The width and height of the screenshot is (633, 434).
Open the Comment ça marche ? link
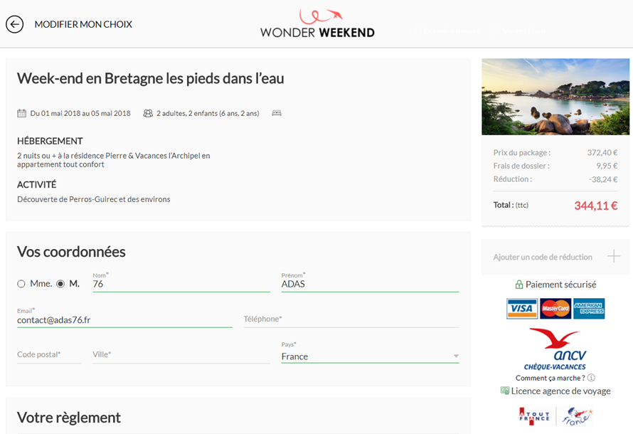click(550, 378)
